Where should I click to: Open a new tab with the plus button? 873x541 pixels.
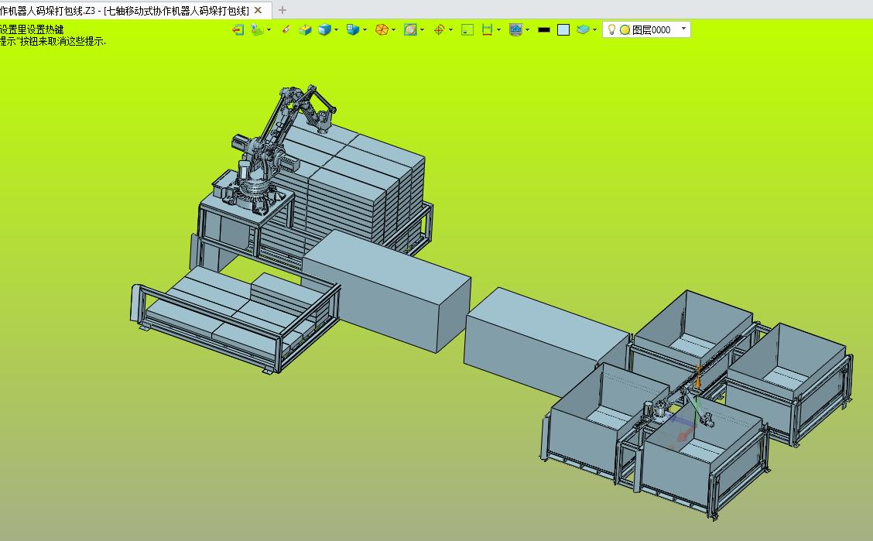point(282,10)
